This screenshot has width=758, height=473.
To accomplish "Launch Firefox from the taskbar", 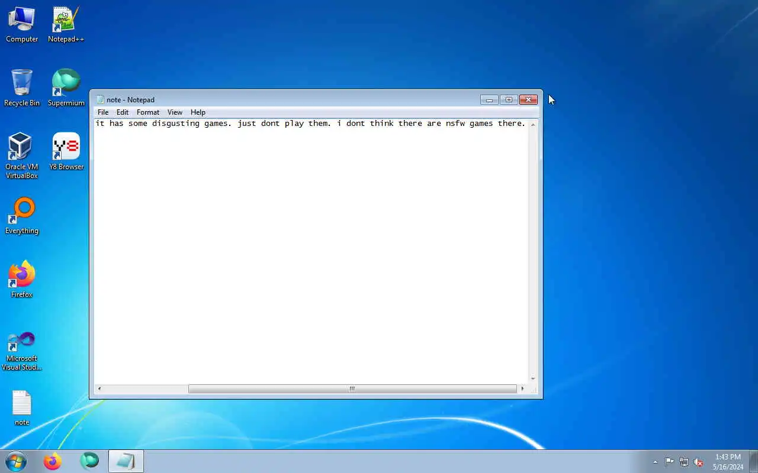I will 53,461.
